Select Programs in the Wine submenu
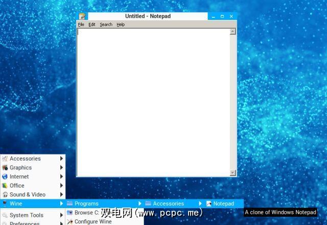This screenshot has width=327, height=225. (x=105, y=204)
